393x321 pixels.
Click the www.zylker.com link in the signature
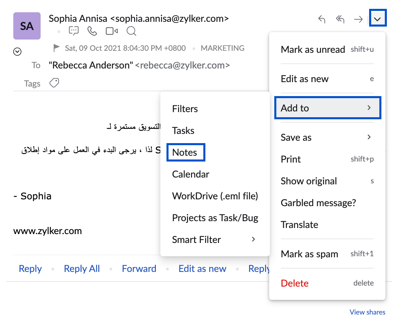48,231
